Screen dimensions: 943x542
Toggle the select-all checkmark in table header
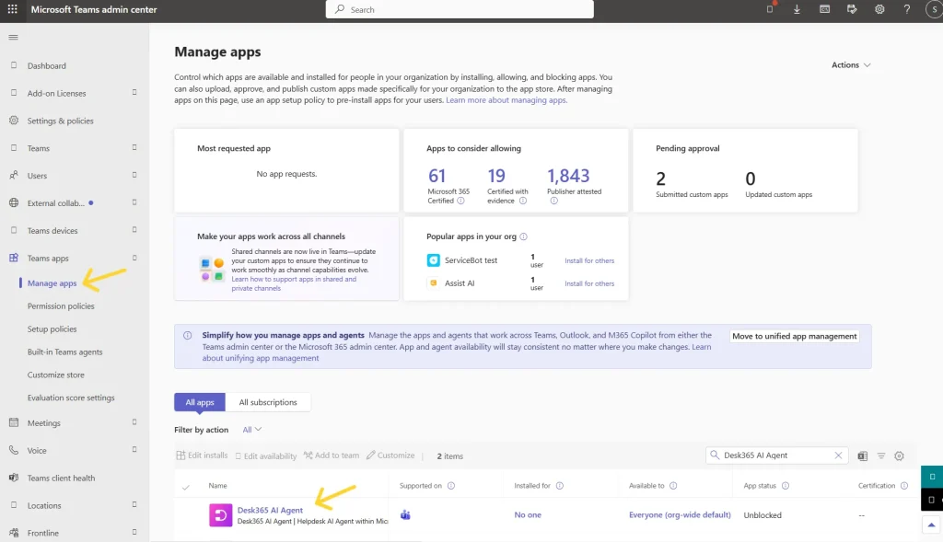tap(186, 487)
